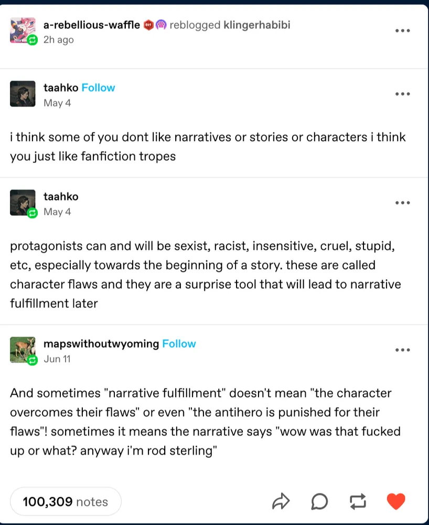Viewport: 429px width, 525px height.
Task: Click the mapswithoutwyoming username
Action: pos(101,344)
